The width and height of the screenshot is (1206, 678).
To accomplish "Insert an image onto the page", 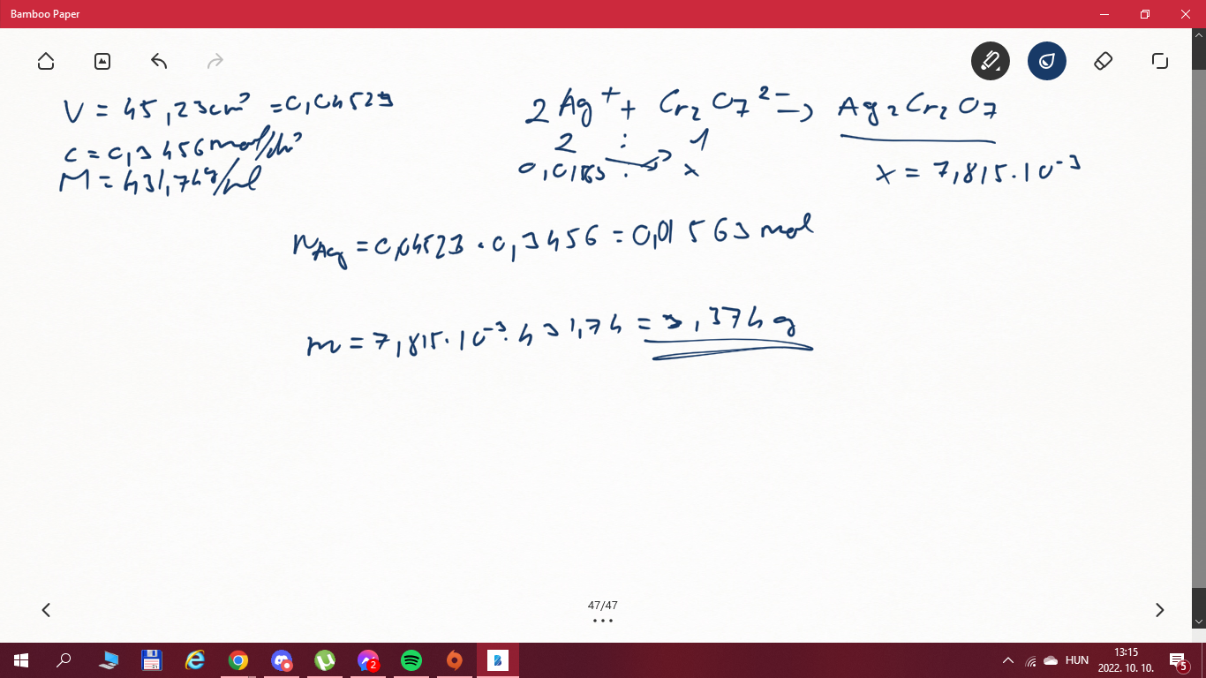I will 102,61.
